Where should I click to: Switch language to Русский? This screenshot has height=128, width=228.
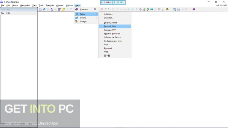coord(115,48)
